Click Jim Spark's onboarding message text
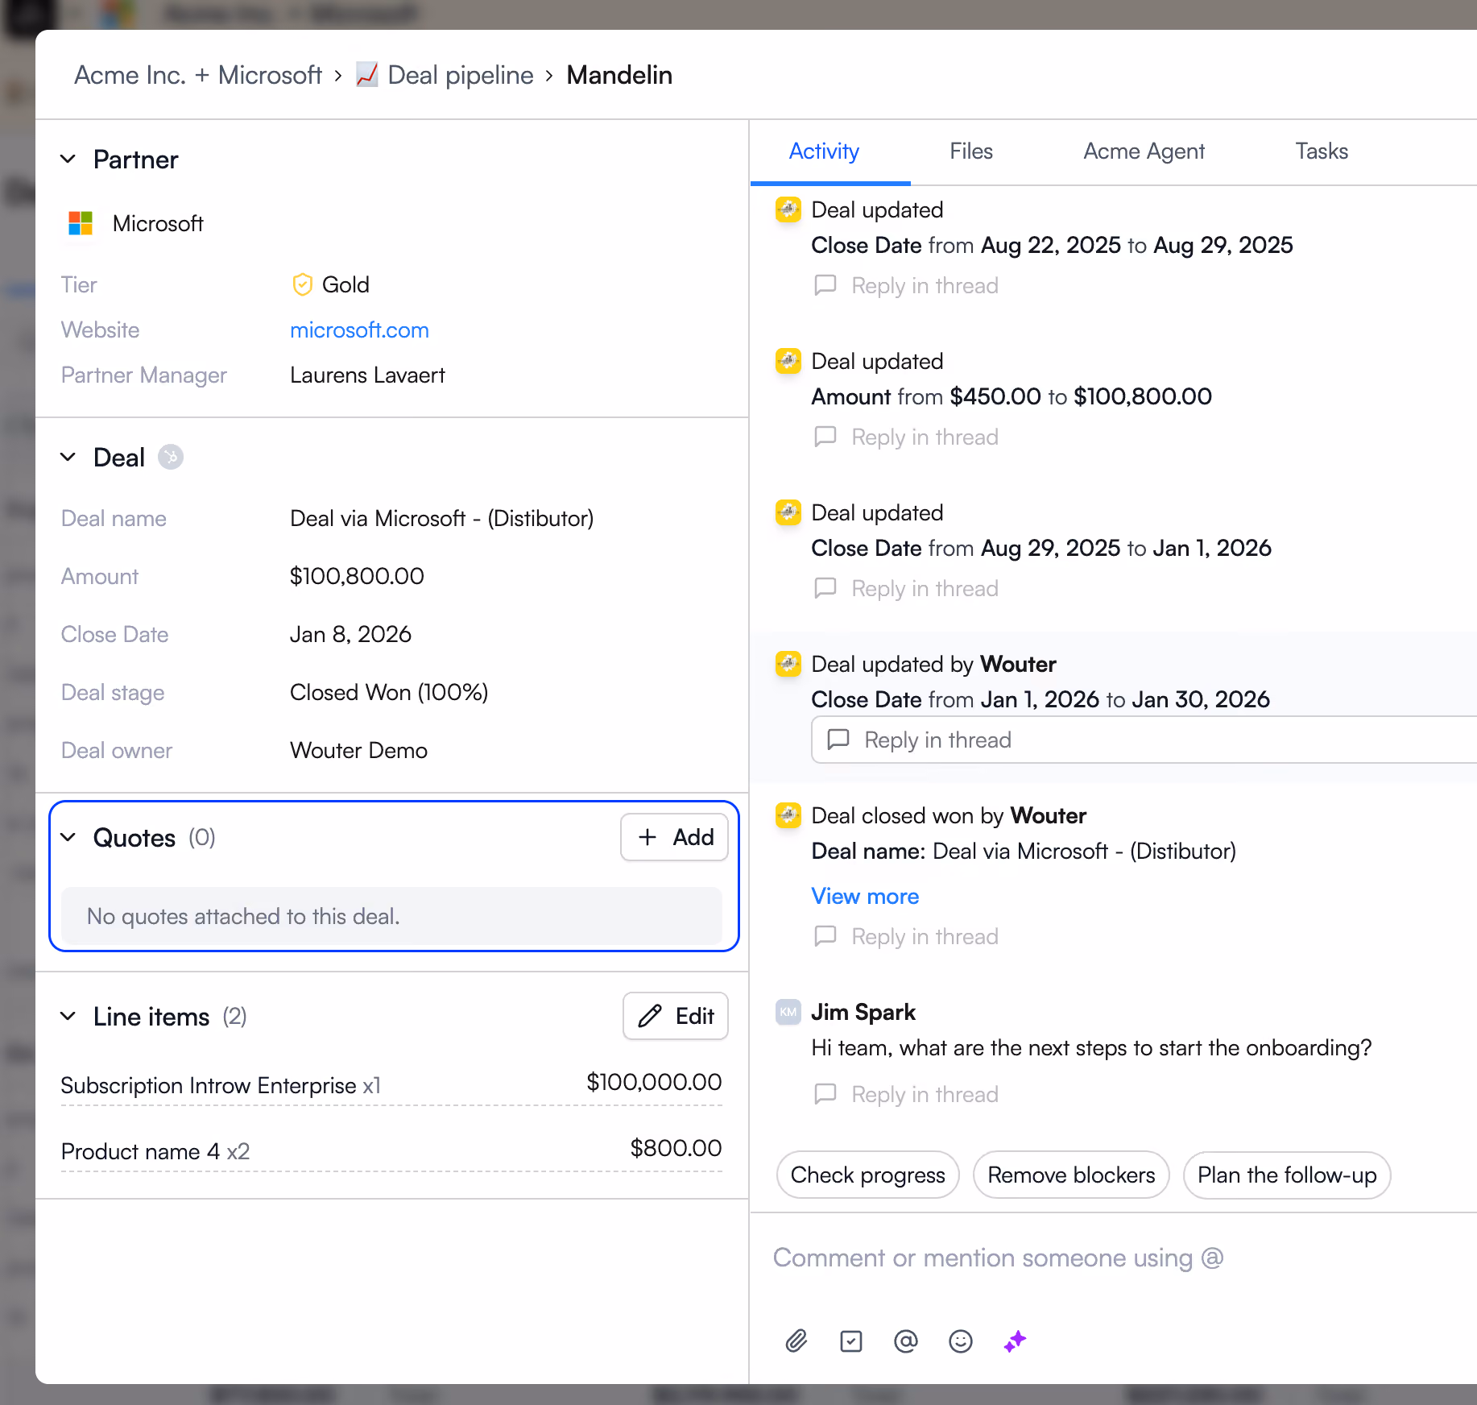The width and height of the screenshot is (1477, 1405). point(1091,1048)
